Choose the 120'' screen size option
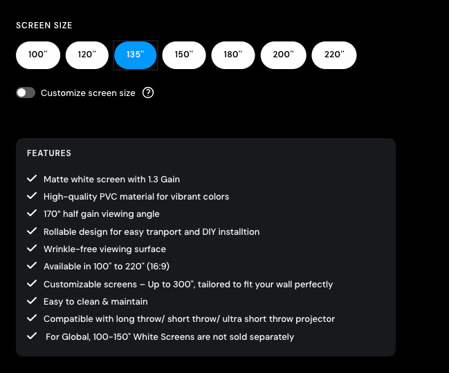Image resolution: width=449 pixels, height=373 pixels. click(87, 55)
